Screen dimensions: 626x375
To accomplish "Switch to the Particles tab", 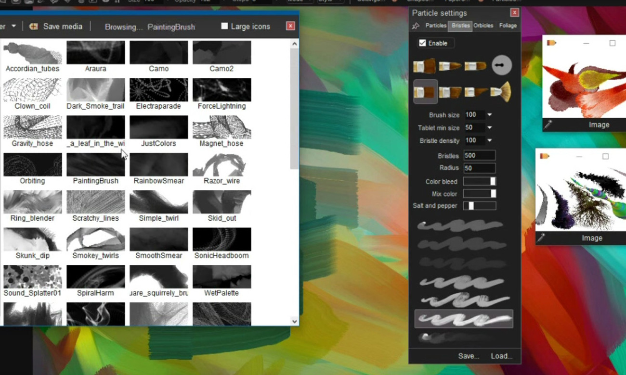I will (436, 25).
